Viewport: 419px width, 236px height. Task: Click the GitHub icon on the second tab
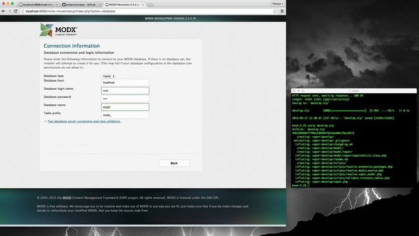(x=64, y=5)
